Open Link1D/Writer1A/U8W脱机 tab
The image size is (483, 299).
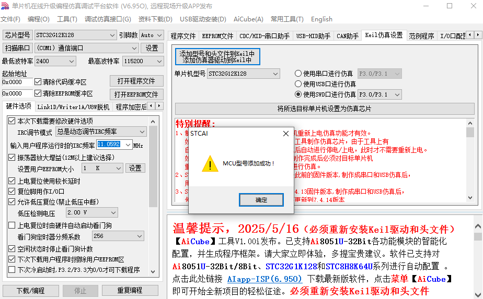pos(73,107)
